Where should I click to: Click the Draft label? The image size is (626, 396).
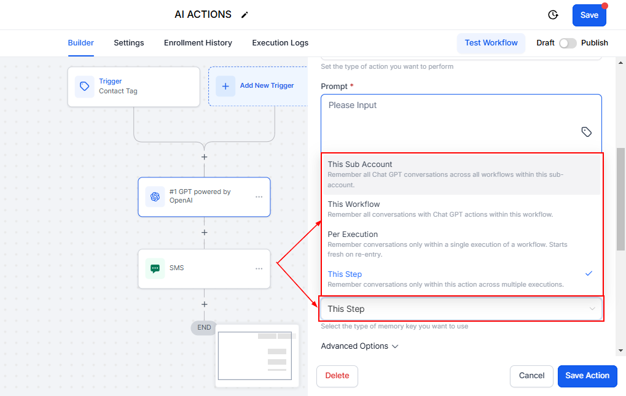click(546, 43)
